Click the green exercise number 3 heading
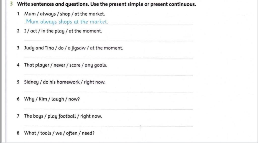This screenshot has width=258, height=143. click(x=11, y=4)
